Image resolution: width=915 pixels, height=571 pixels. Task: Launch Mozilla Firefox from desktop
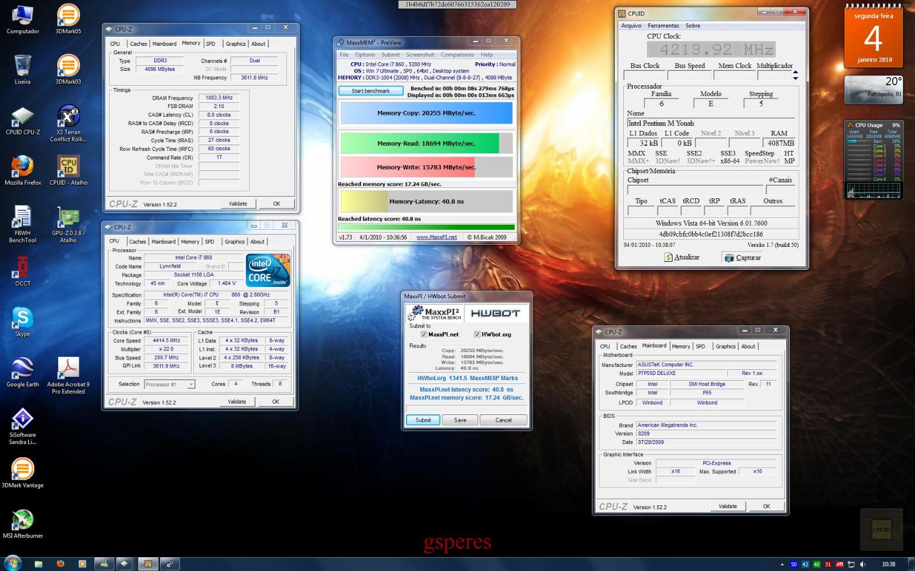[23, 170]
